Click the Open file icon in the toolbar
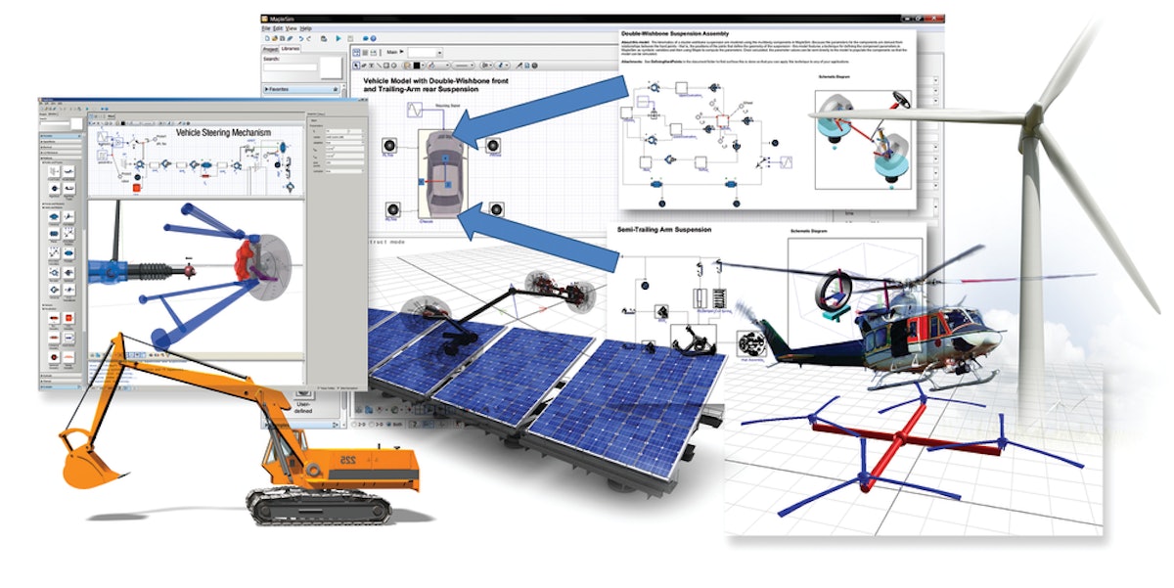The width and height of the screenshot is (1174, 588). coord(276,38)
